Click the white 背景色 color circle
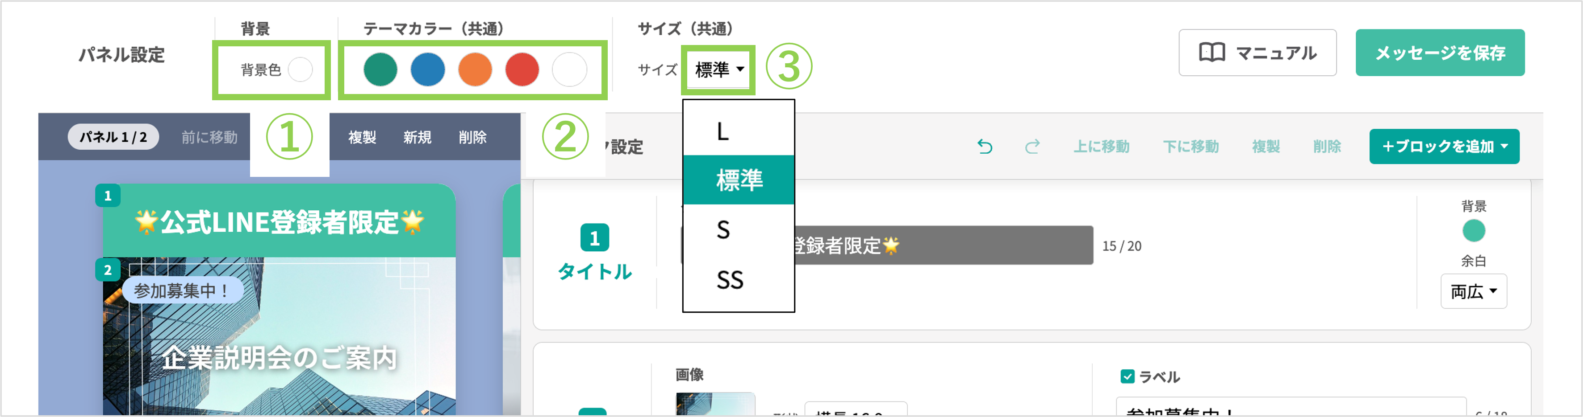The image size is (1583, 417). 301,70
